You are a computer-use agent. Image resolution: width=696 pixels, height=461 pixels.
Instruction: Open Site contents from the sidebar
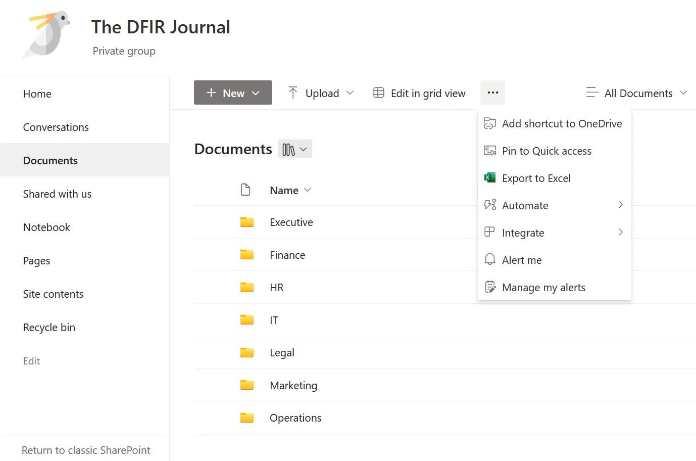click(53, 294)
